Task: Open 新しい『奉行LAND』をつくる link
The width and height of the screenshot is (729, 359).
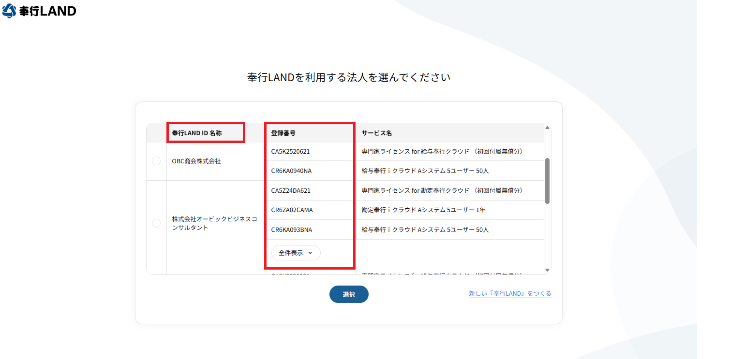Action: pyautogui.click(x=510, y=293)
